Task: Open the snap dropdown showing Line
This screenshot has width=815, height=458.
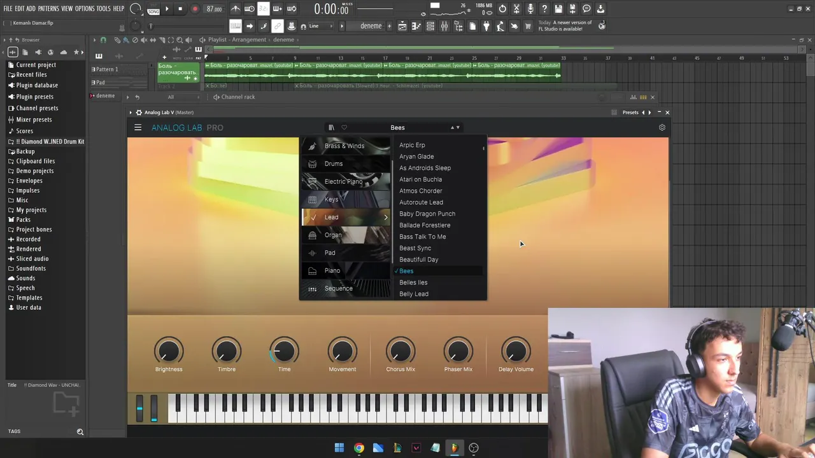Action: [x=322, y=26]
